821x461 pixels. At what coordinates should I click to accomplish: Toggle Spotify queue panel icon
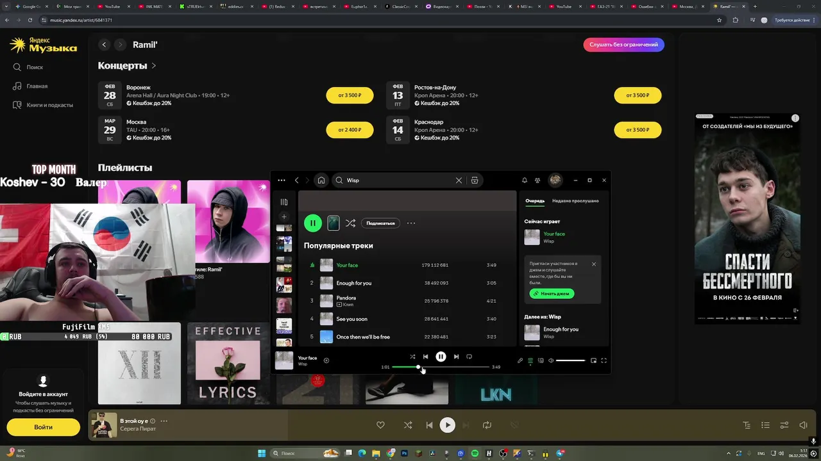530,360
